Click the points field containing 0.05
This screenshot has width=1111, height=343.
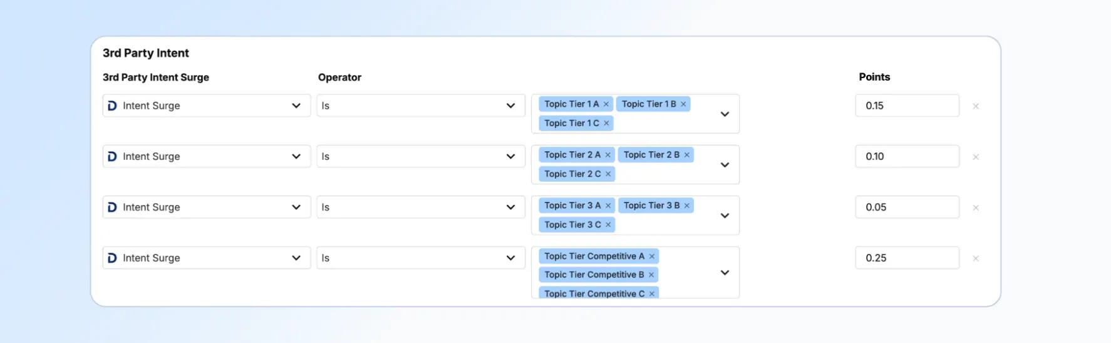(906, 207)
